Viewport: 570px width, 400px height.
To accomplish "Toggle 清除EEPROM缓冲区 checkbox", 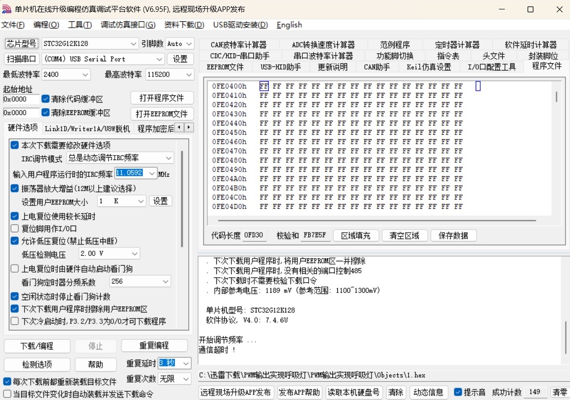I will (x=45, y=113).
